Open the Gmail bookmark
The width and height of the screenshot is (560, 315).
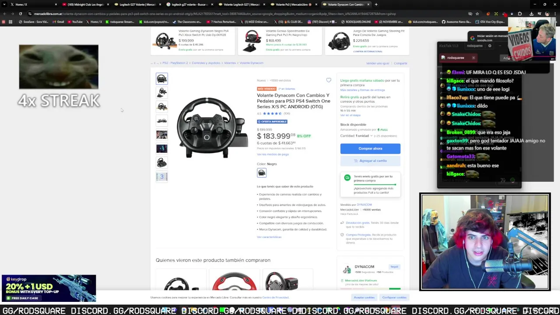[x=59, y=21]
